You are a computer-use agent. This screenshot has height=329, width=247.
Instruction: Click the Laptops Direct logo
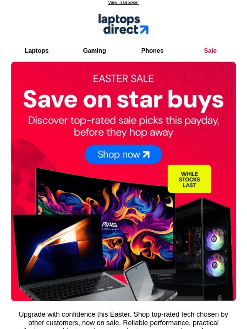tap(123, 24)
